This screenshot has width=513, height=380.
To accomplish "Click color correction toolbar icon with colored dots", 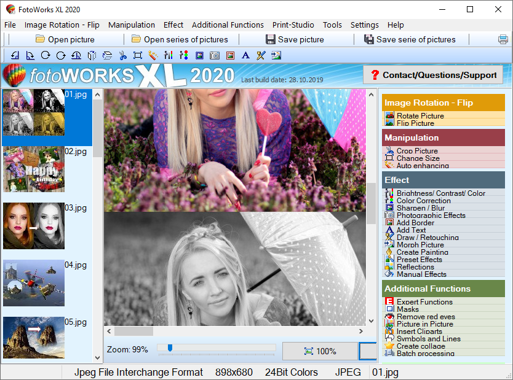I will coord(183,55).
